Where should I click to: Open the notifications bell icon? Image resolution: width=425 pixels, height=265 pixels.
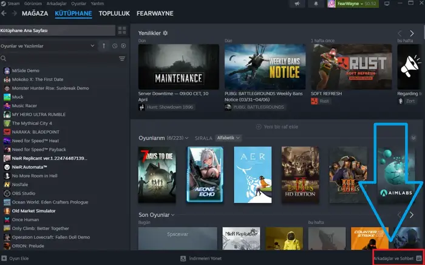316,4
